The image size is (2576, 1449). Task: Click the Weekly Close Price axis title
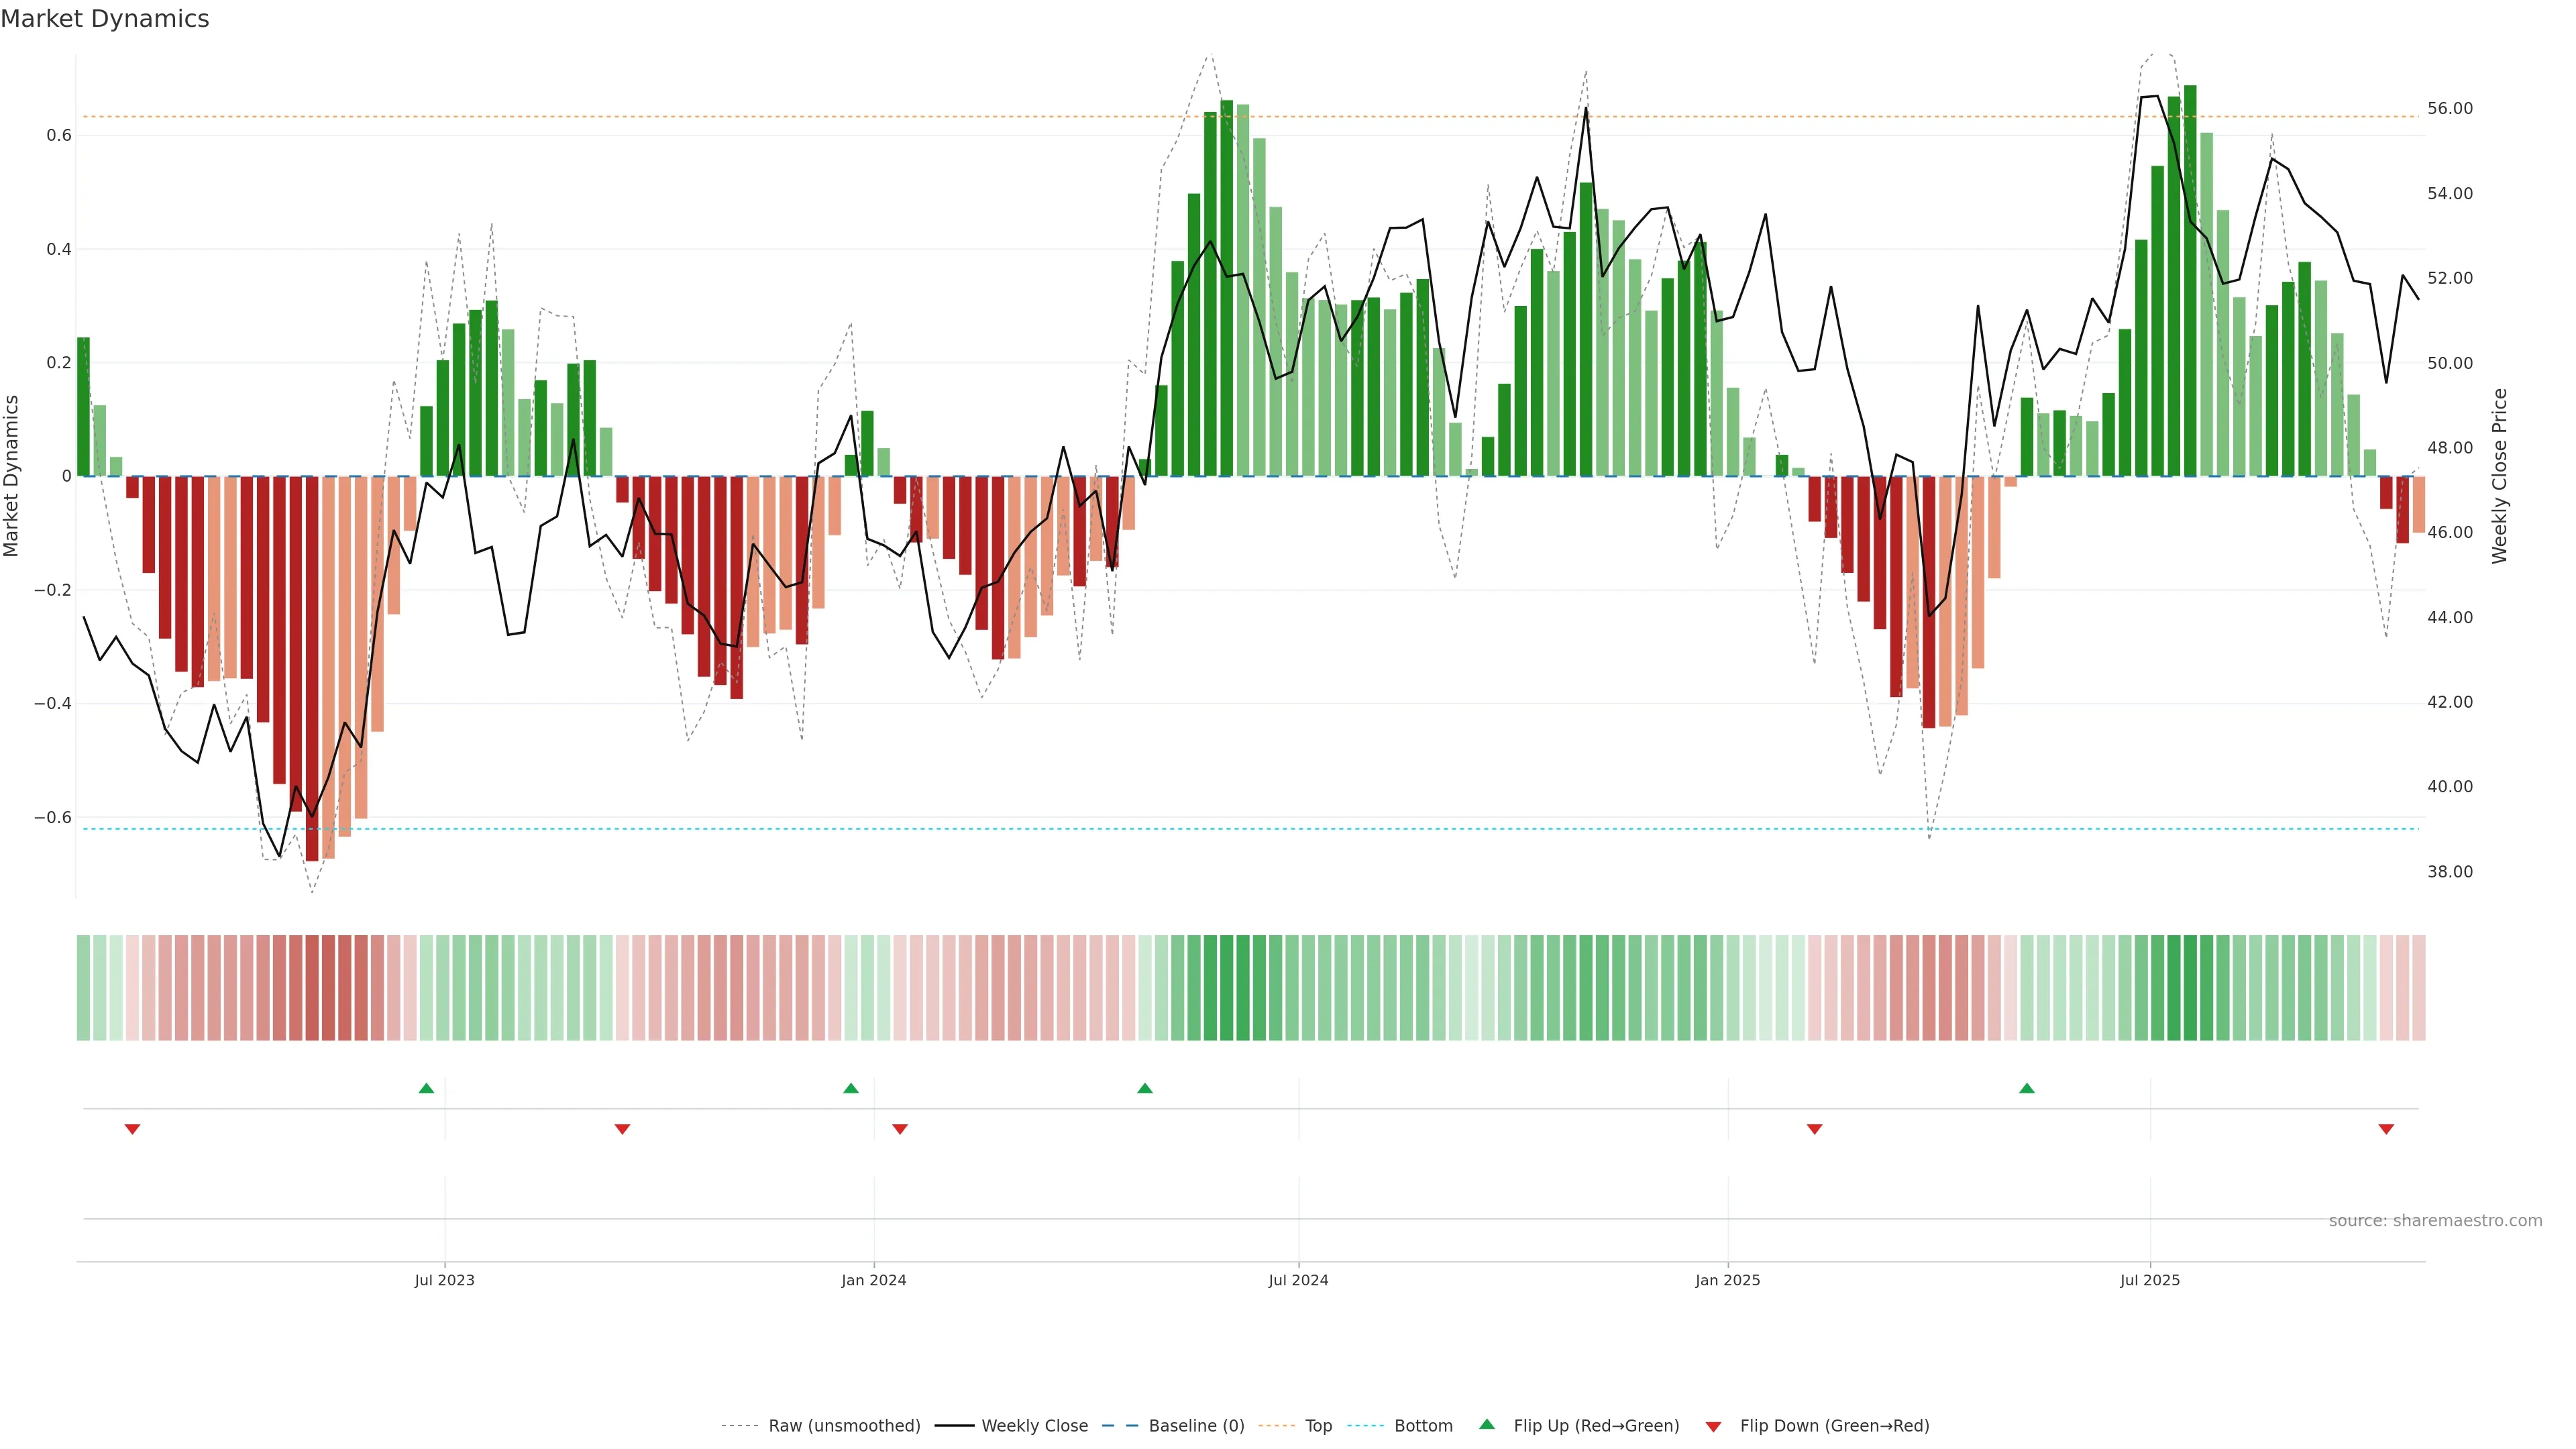click(2500, 476)
